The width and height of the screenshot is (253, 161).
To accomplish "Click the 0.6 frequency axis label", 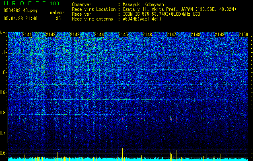I will (x=3, y=153).
